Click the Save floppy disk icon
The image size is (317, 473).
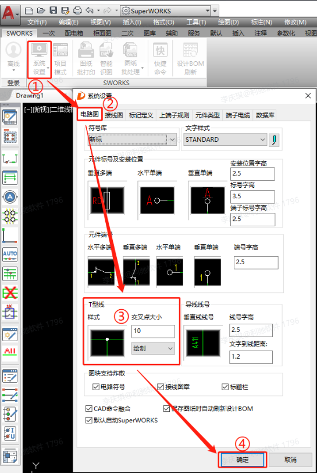[x=54, y=11]
